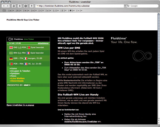Add a bookmark with the plus button
Image resolution: width=160 pixels, height=127 pixels.
tap(31, 6)
